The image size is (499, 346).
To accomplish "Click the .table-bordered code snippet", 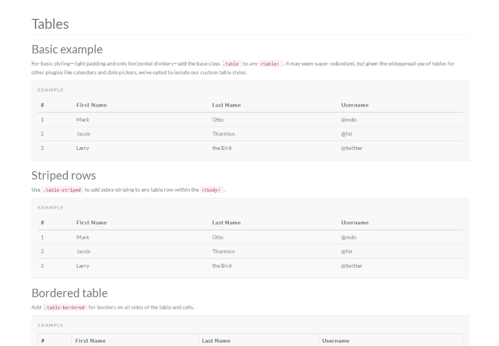I will [65, 308].
